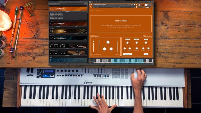Click Instruments under the Intimate Legato Cello banner
This screenshot has height=113, width=201.
click(x=67, y=48)
